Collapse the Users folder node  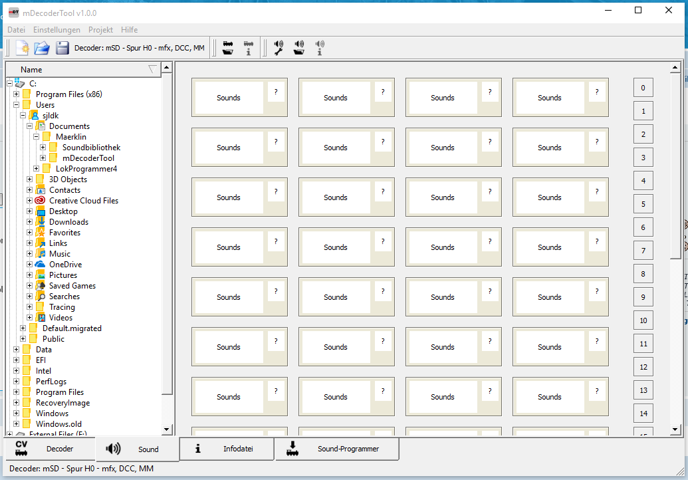click(x=16, y=105)
